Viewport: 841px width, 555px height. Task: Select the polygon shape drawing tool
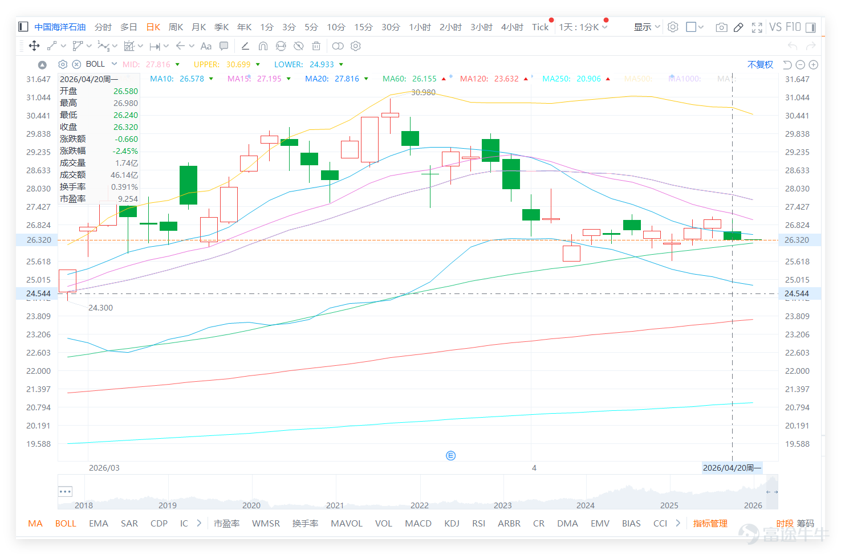click(x=78, y=46)
